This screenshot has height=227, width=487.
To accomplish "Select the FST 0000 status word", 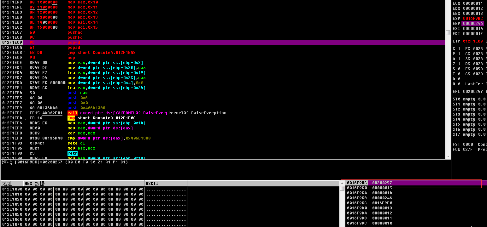I will coord(463,145).
